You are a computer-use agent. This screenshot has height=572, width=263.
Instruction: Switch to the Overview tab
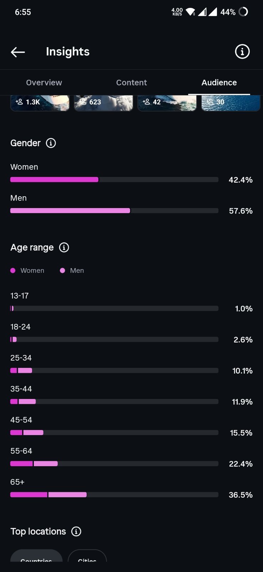click(x=44, y=83)
